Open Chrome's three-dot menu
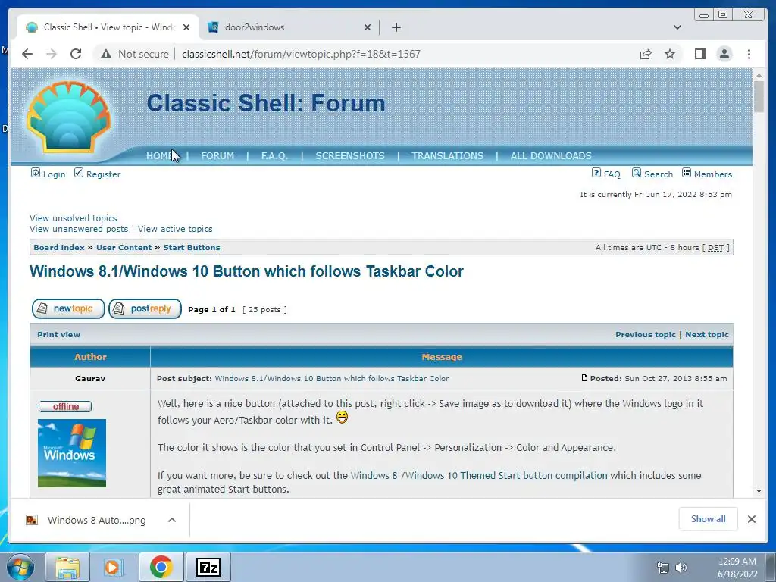This screenshot has height=582, width=776. (x=749, y=54)
